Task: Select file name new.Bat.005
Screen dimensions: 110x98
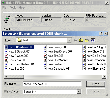Action: [x=16, y=69]
